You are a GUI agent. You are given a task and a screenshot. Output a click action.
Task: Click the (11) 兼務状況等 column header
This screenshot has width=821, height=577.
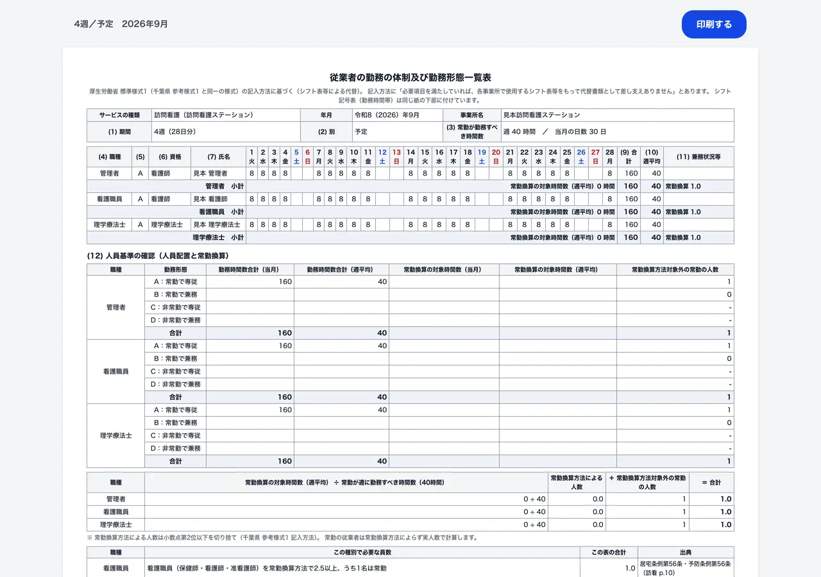(698, 157)
